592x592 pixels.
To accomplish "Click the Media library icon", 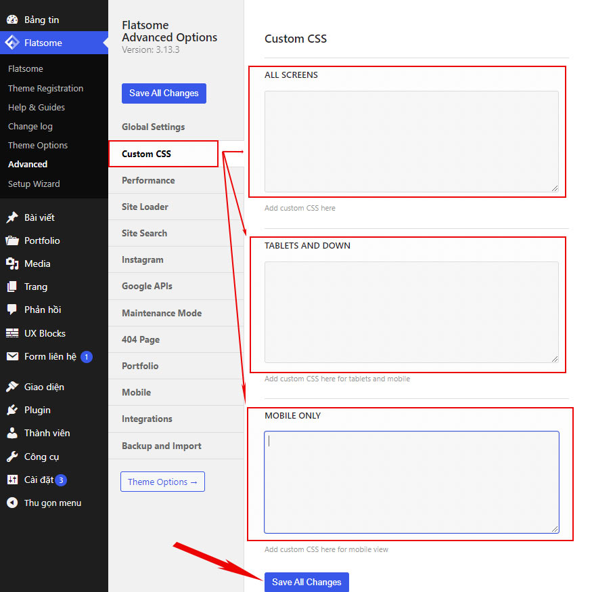I will point(12,263).
